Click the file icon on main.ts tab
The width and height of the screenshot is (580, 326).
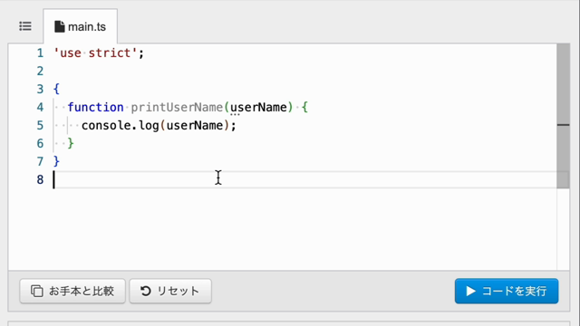59,26
